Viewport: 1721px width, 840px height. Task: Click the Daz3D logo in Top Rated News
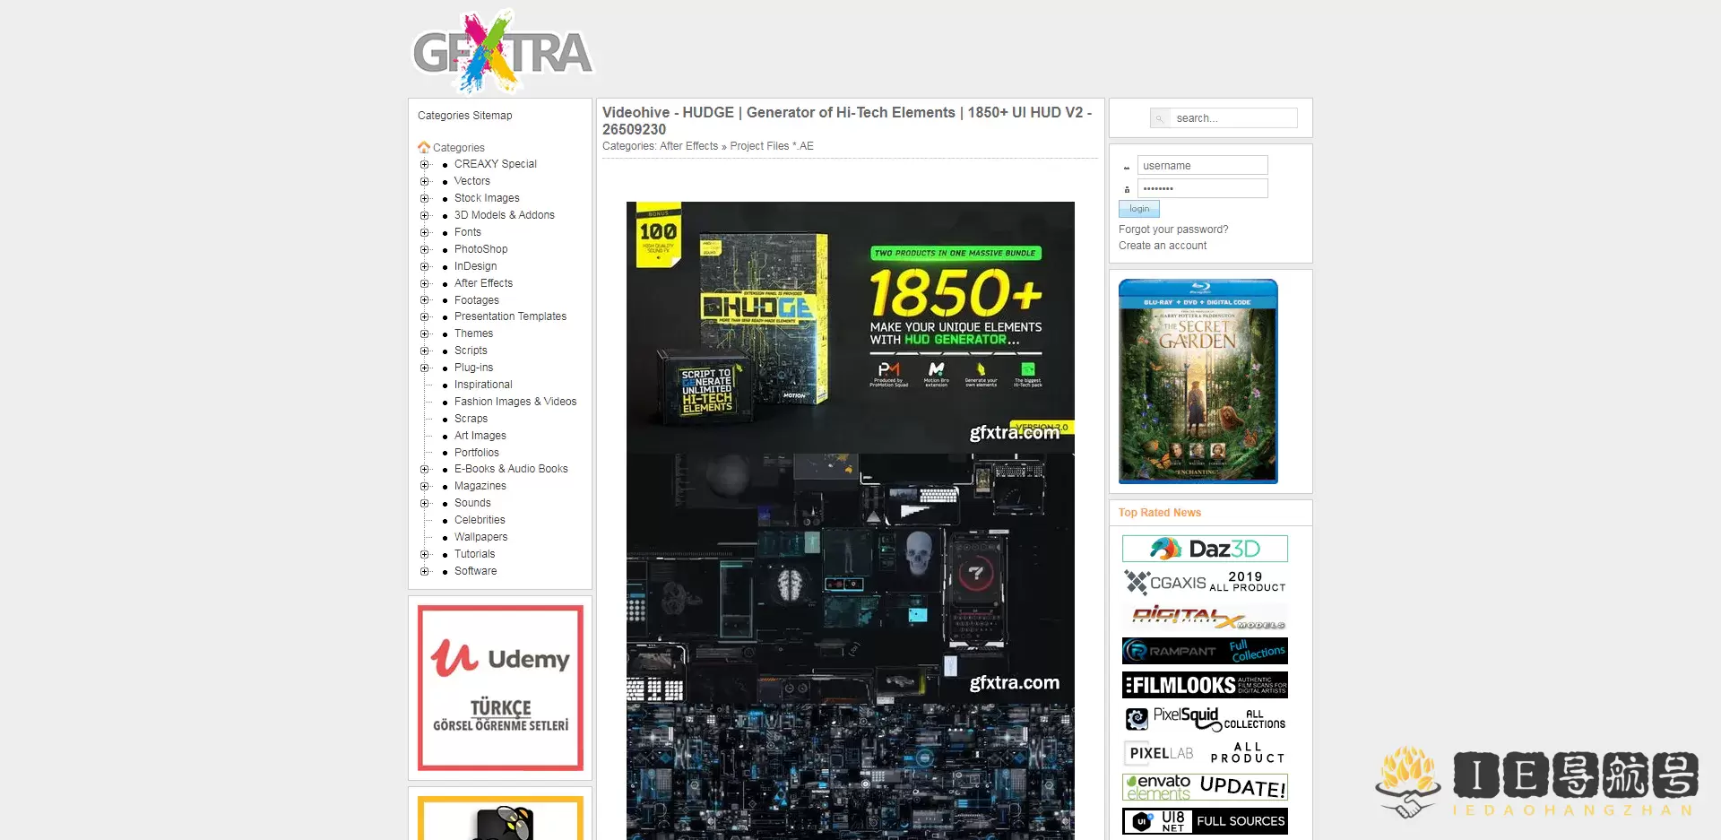(x=1205, y=548)
